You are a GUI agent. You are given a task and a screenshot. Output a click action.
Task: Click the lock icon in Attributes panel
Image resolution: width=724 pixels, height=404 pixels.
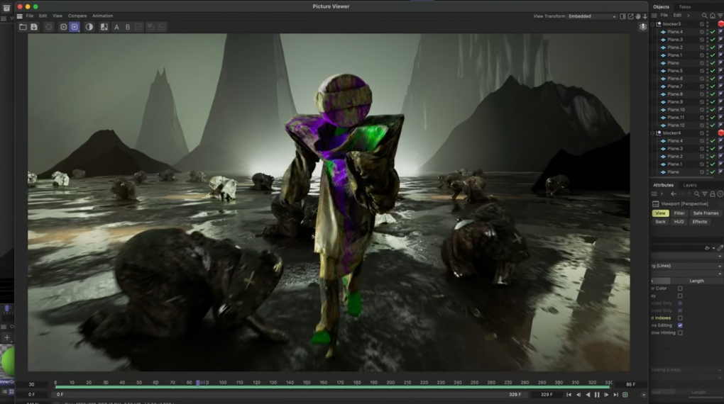tap(713, 193)
